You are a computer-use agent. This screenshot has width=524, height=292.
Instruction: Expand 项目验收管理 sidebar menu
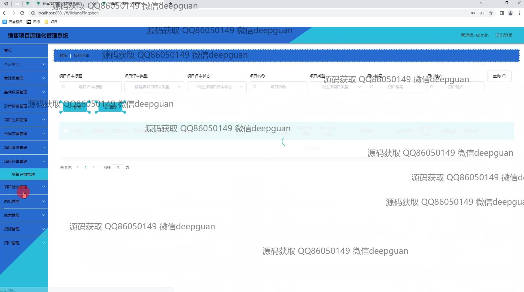pos(24,187)
